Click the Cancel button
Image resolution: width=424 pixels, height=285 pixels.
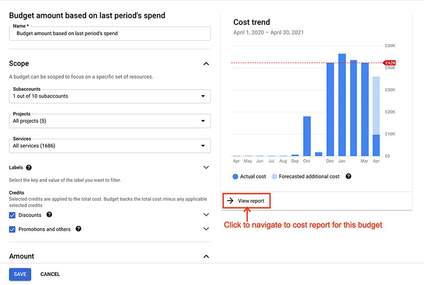click(x=50, y=274)
